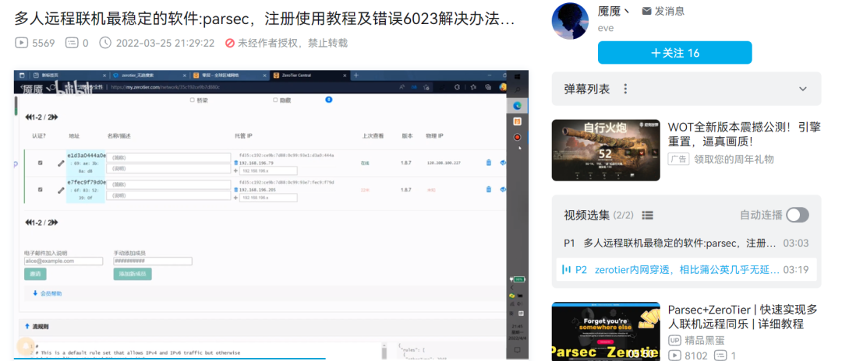Click the orange ZeroTier icon in taskbar
The height and width of the screenshot is (361, 842).
coord(518,121)
